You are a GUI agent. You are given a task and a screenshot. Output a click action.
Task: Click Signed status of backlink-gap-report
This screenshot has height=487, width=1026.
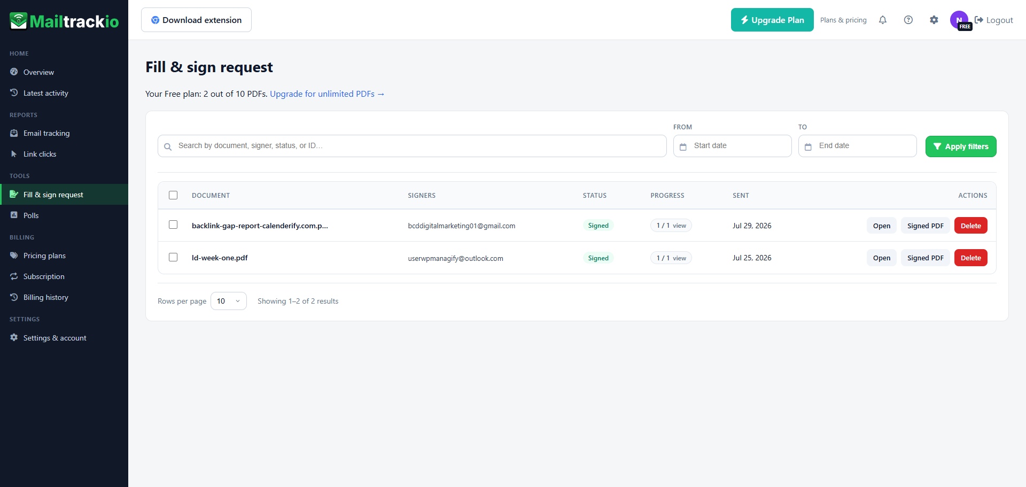pos(598,226)
